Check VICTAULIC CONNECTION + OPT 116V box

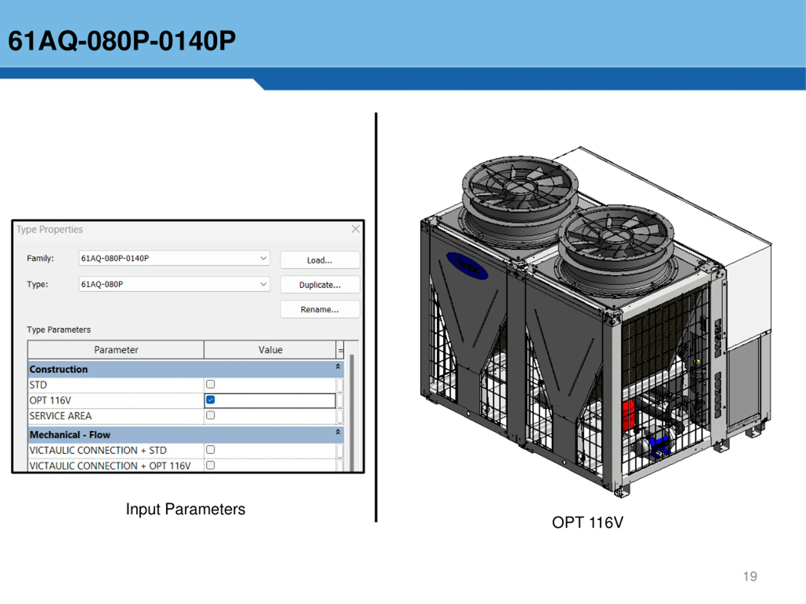[x=211, y=465]
